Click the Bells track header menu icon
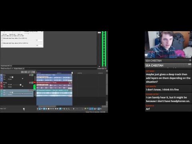 2,75
